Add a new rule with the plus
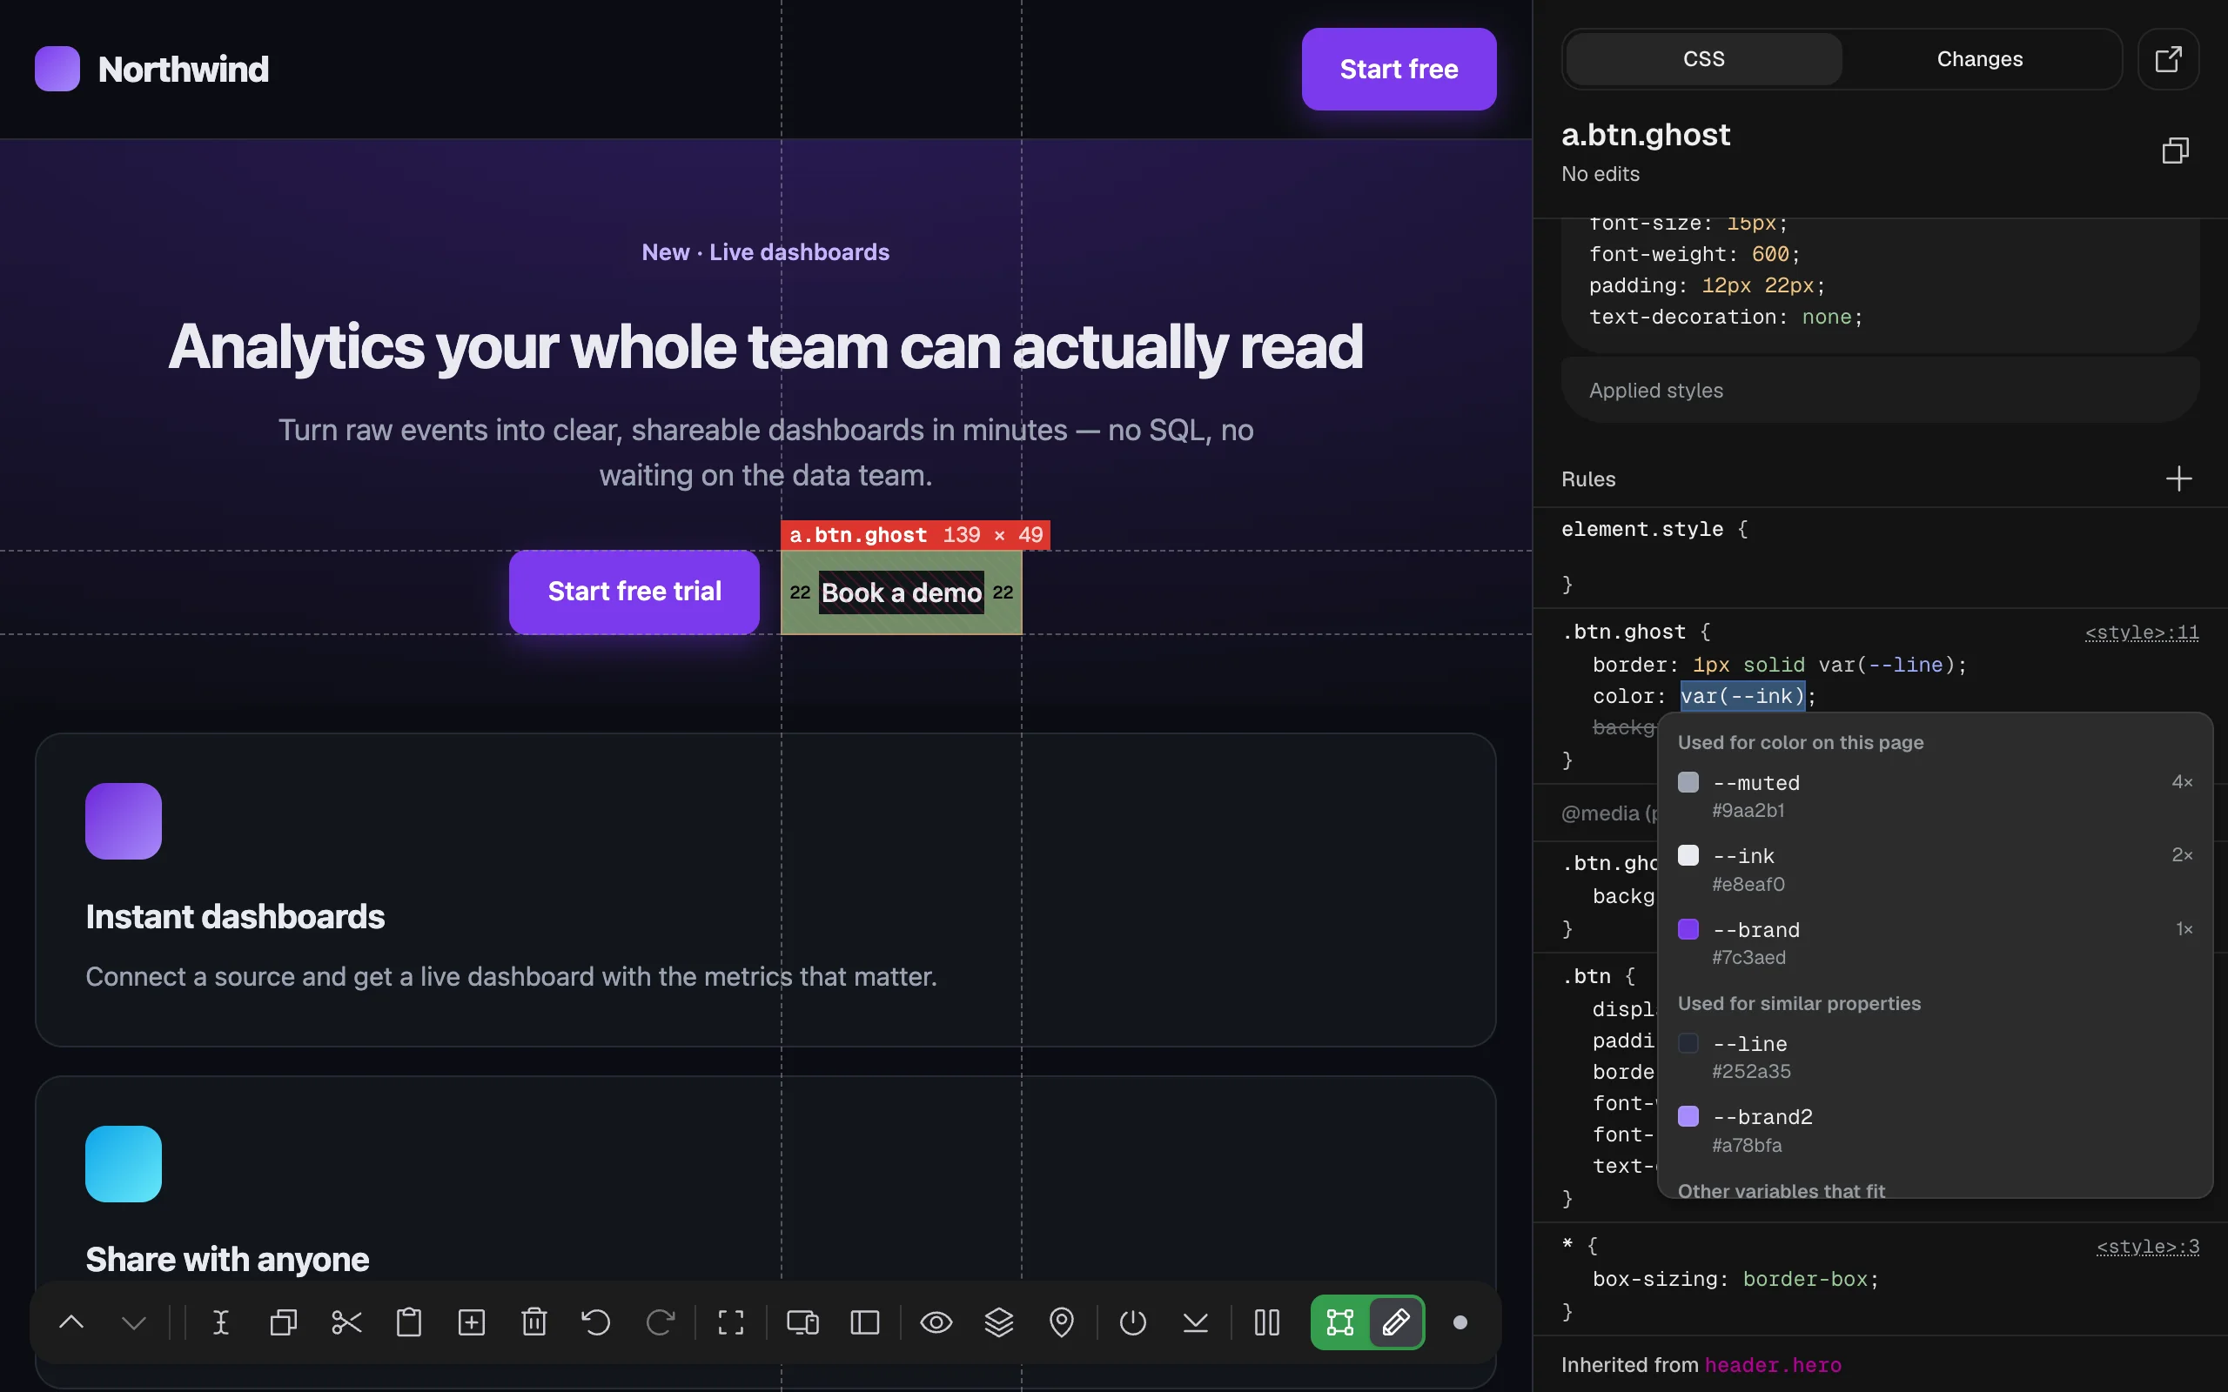This screenshot has width=2228, height=1392. click(x=2178, y=478)
